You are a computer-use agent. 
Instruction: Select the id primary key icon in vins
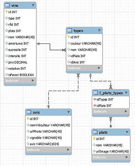click(x=6, y=11)
